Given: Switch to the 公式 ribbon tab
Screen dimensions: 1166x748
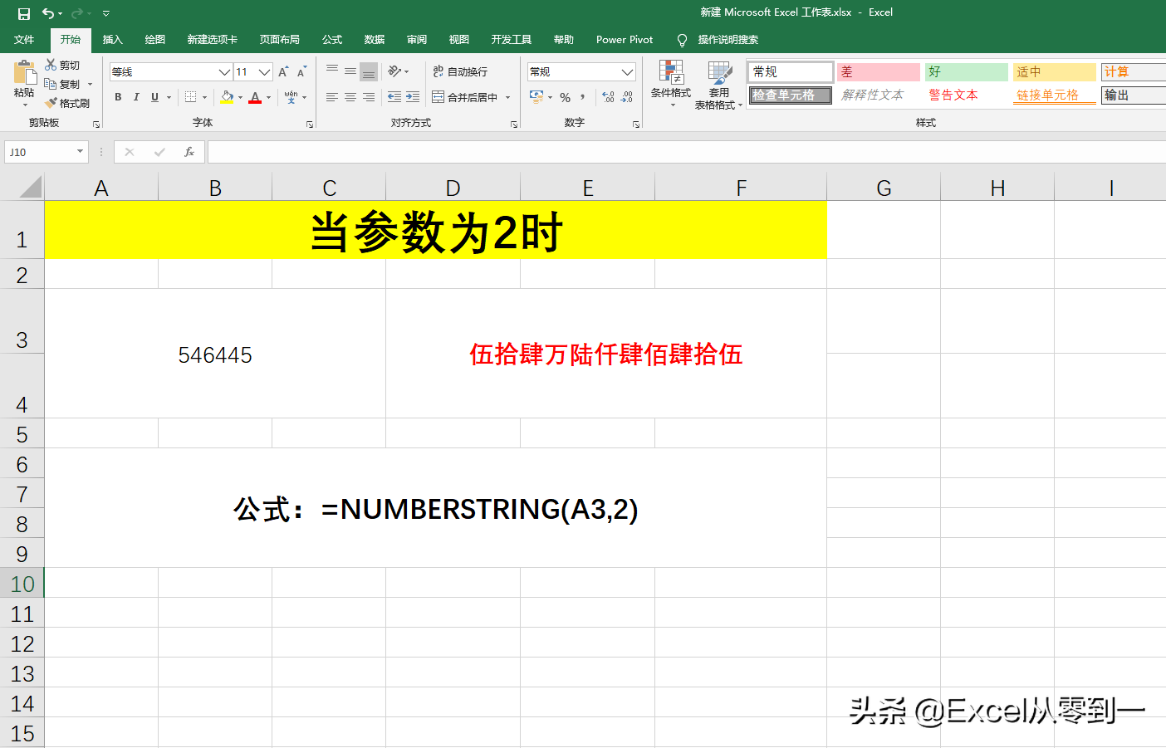Looking at the screenshot, I should tap(331, 39).
